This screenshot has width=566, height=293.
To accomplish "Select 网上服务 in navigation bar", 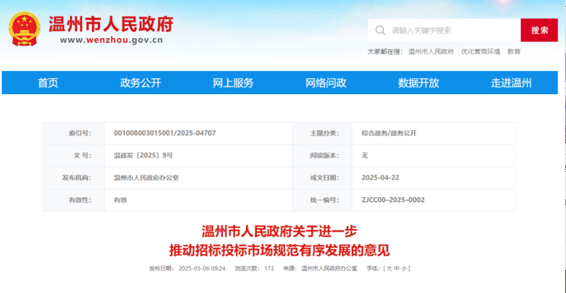I will point(233,83).
